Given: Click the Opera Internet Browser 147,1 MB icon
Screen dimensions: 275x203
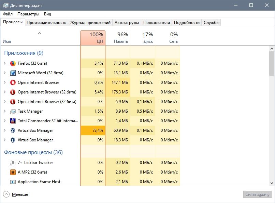Looking at the screenshot, I should click(x=13, y=83).
